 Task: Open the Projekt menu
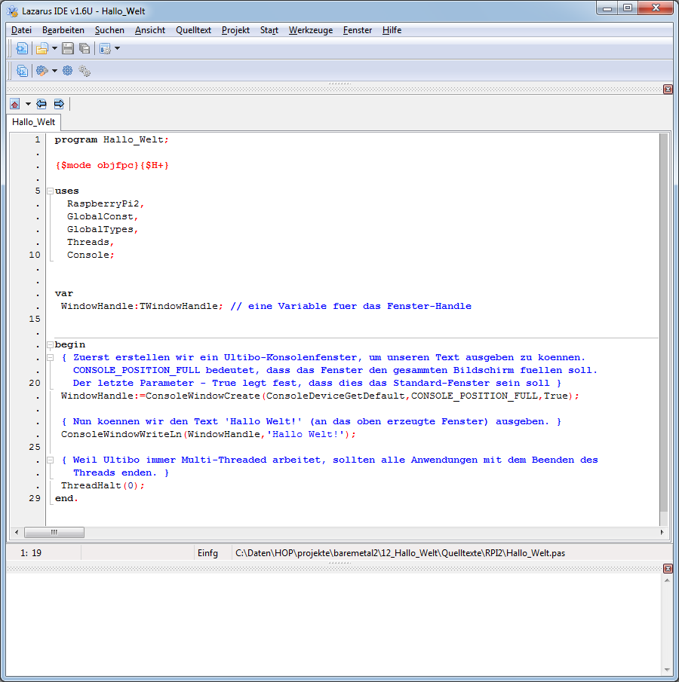coord(235,30)
